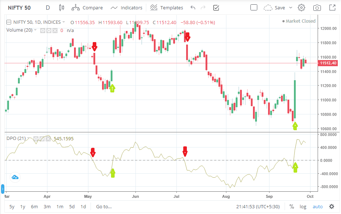Click the open value O 11556.35

pos(83,22)
